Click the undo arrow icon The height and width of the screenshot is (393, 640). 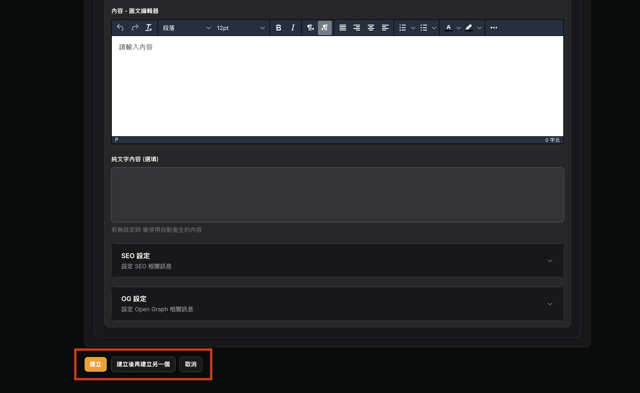[x=120, y=28]
